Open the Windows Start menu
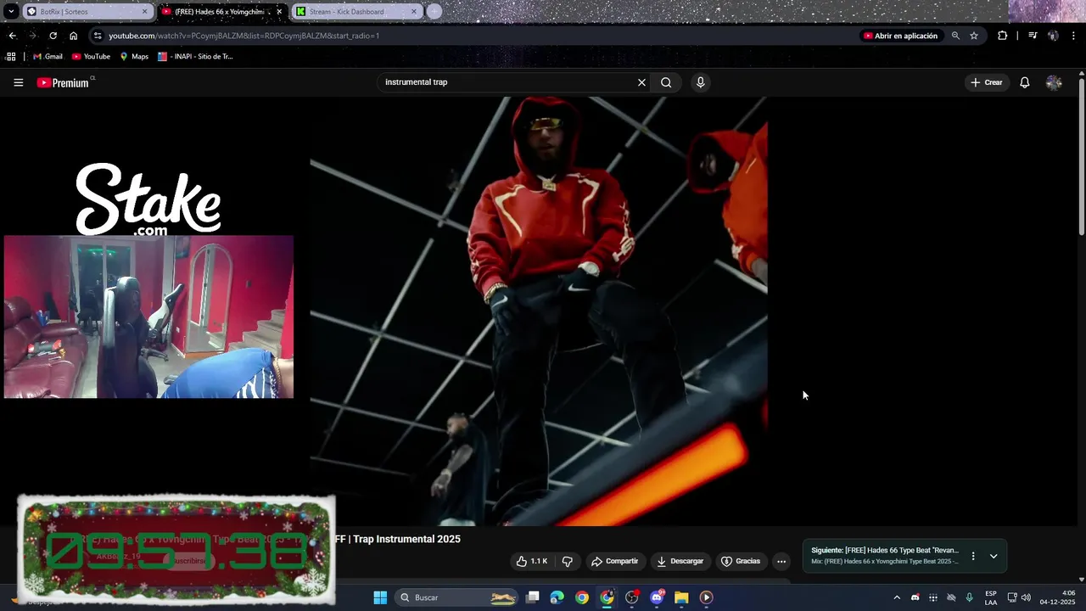 380,597
